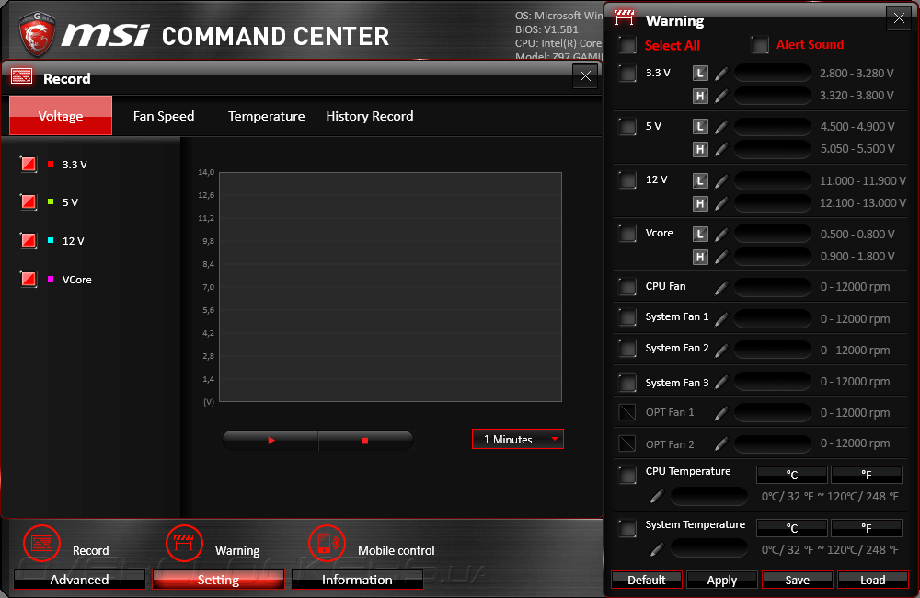Open the 1 Minutes interval dropdown

click(x=517, y=440)
